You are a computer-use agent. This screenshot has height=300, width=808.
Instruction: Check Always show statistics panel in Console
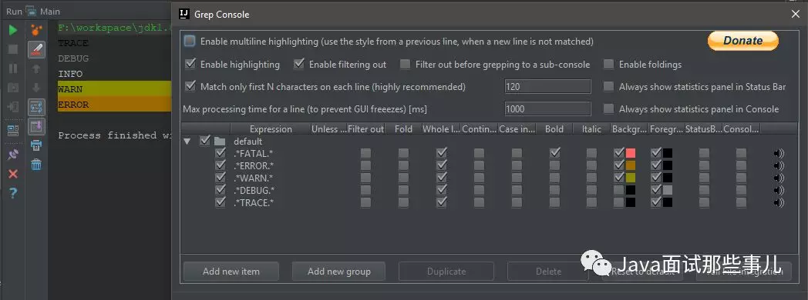tap(608, 109)
